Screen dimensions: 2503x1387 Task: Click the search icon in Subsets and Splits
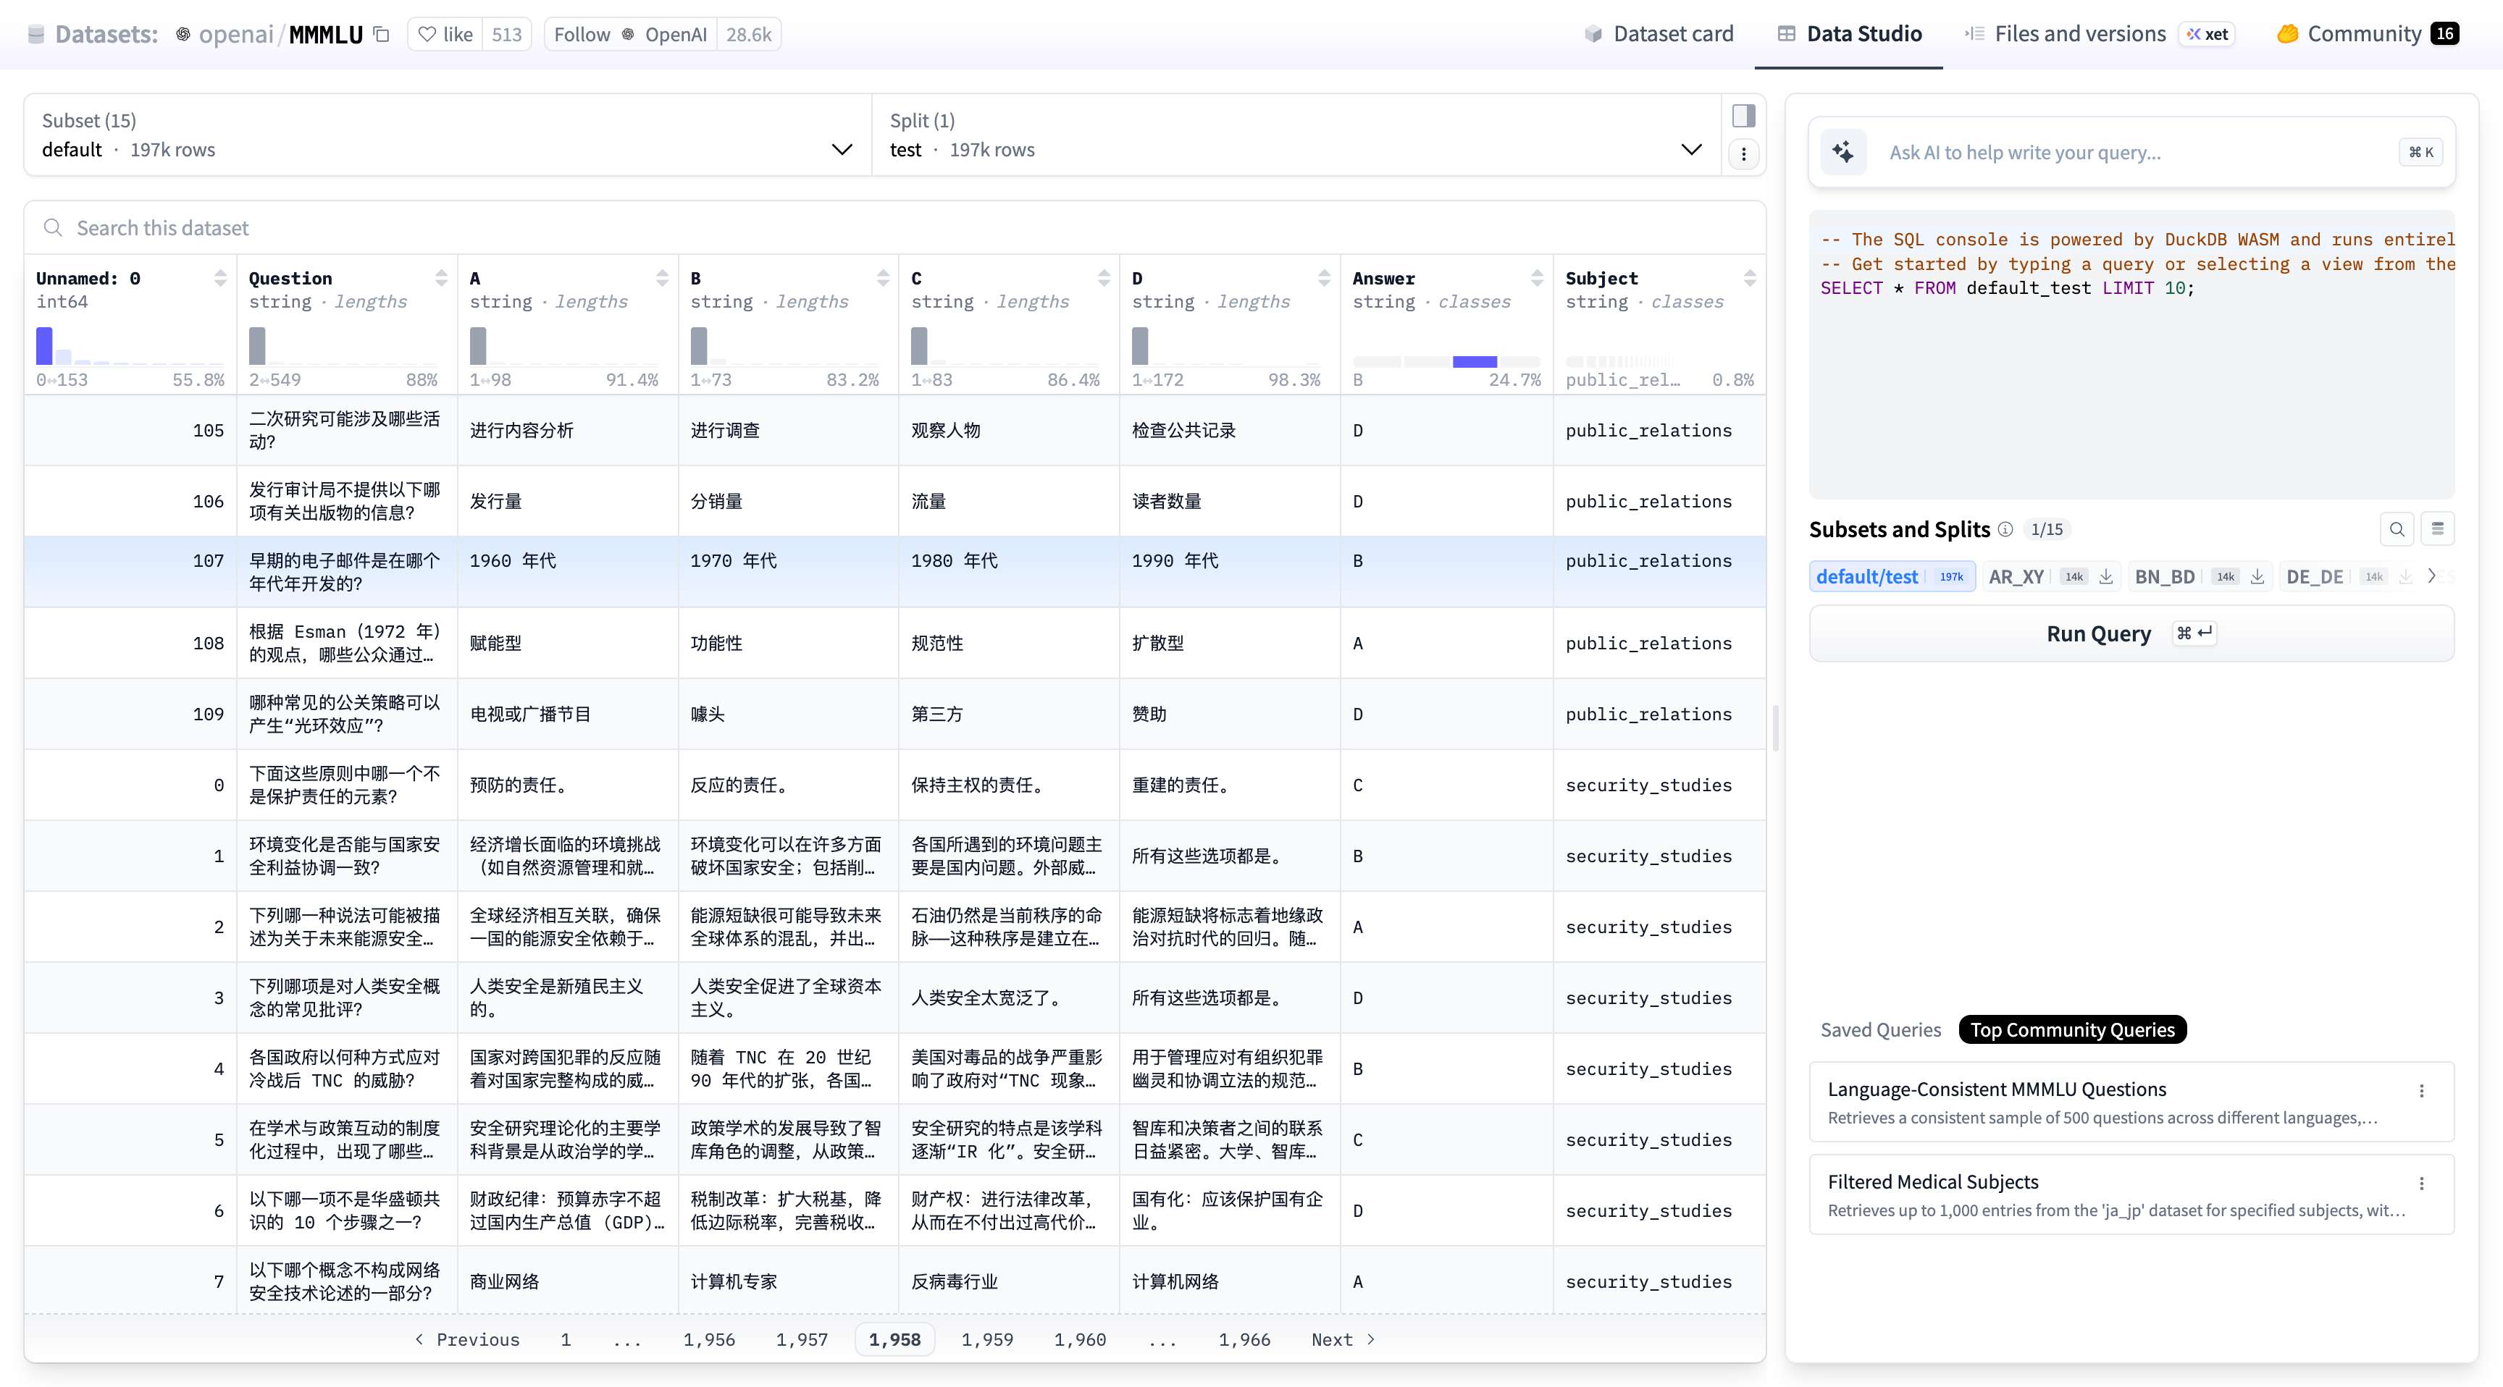[2396, 529]
